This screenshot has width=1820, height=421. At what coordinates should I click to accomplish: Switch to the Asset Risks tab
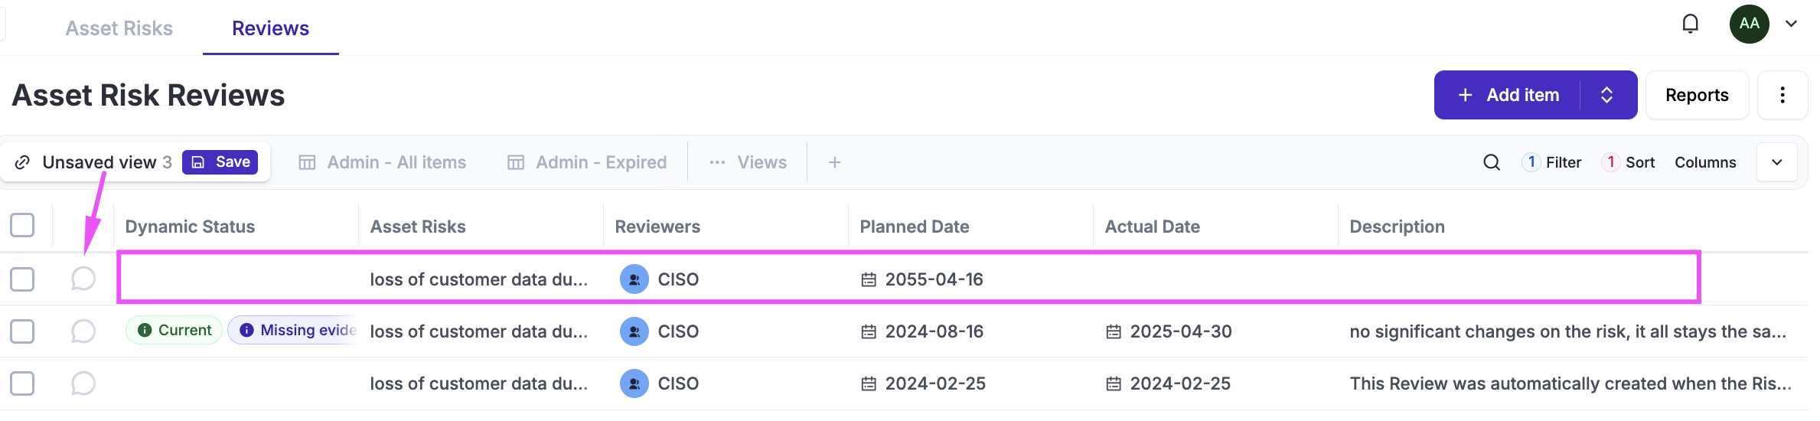(119, 28)
